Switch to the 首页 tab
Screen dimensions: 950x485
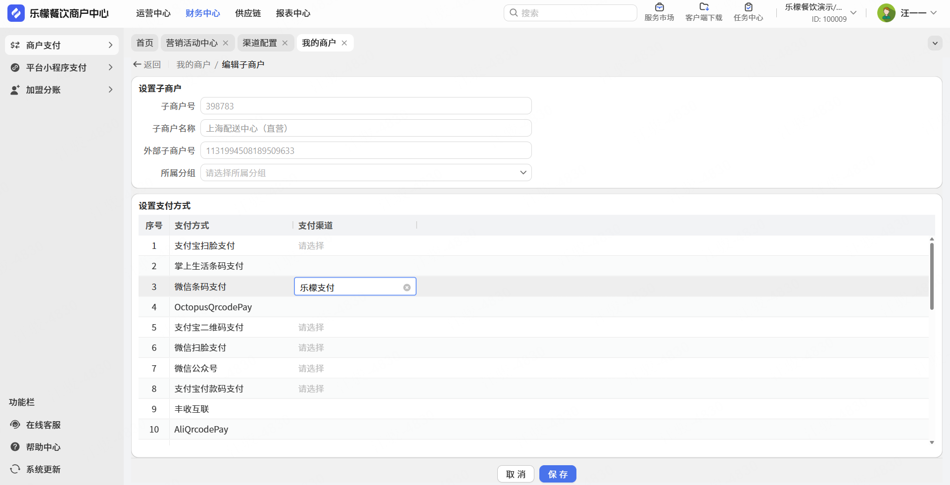145,43
